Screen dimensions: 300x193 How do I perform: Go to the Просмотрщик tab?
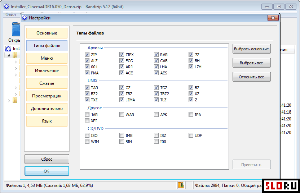click(47, 96)
